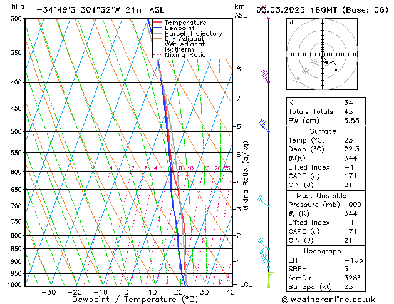
Task: Click the Surface Temp value '23'
Action: pyautogui.click(x=348, y=140)
